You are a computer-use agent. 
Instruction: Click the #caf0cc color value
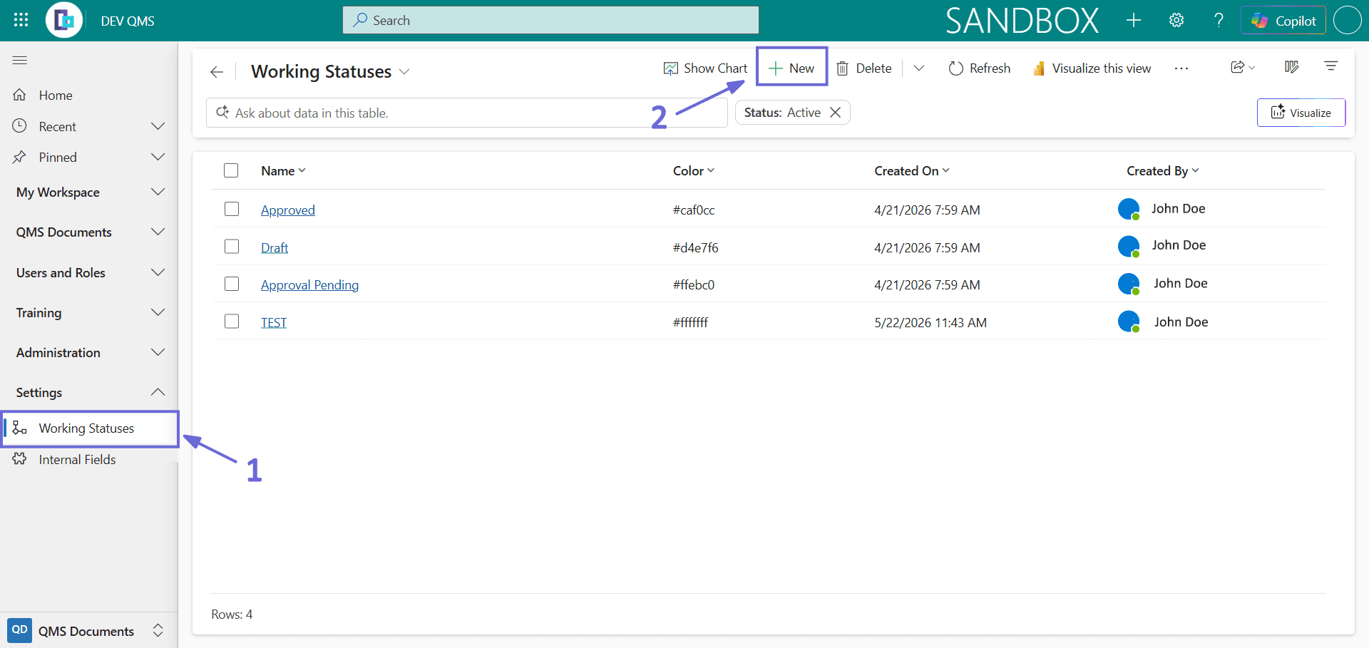click(694, 210)
